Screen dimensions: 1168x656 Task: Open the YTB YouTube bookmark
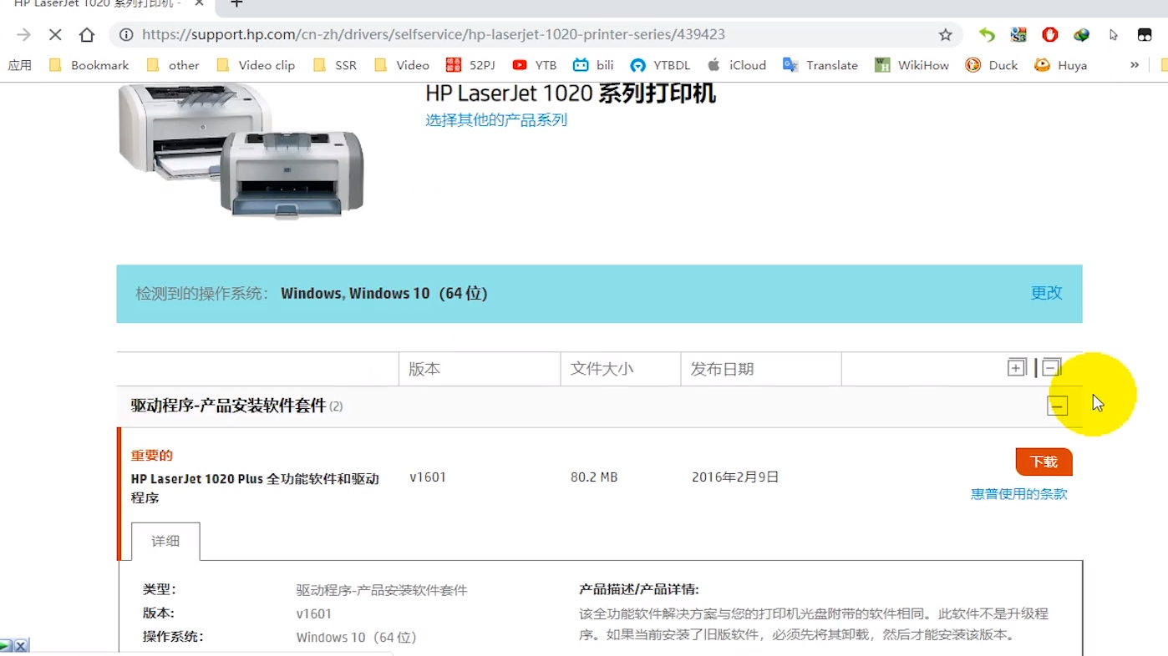(x=535, y=65)
